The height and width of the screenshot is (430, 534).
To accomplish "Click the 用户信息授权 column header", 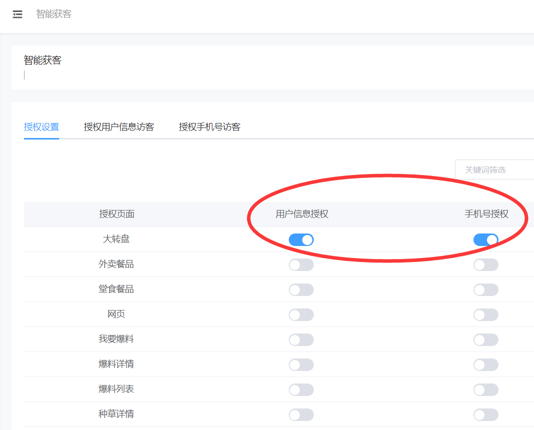I will (x=302, y=214).
